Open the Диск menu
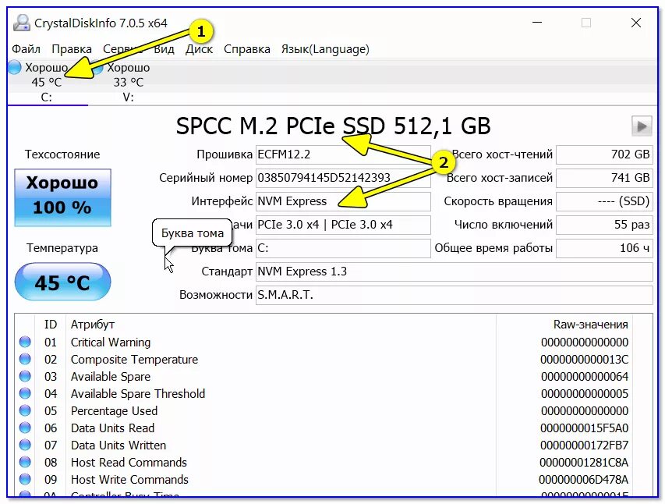This screenshot has height=504, width=665. point(199,49)
